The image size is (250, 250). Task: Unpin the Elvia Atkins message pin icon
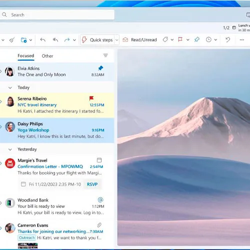100,68
